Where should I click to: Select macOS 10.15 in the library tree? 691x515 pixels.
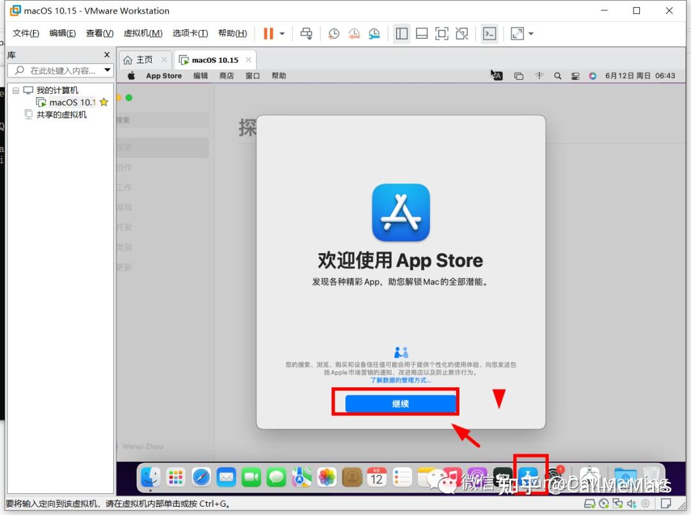pyautogui.click(x=72, y=102)
